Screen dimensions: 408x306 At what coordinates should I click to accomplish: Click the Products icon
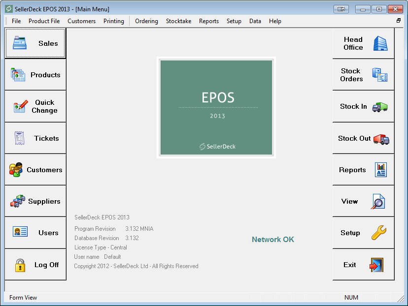click(x=18, y=75)
